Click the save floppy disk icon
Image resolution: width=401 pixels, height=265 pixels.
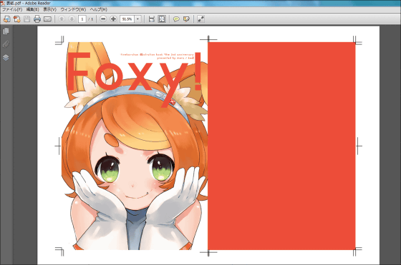27,19
